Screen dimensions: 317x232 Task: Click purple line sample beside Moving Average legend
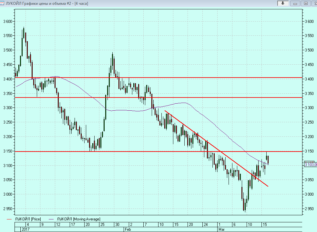(x=51, y=219)
